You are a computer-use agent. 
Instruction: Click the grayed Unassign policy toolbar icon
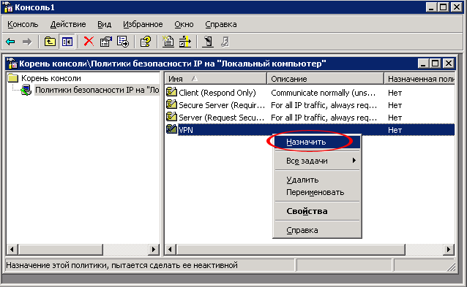coord(225,42)
